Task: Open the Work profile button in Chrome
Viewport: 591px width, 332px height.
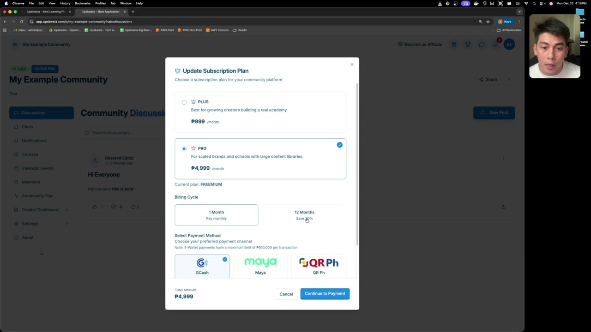Action: (504, 22)
